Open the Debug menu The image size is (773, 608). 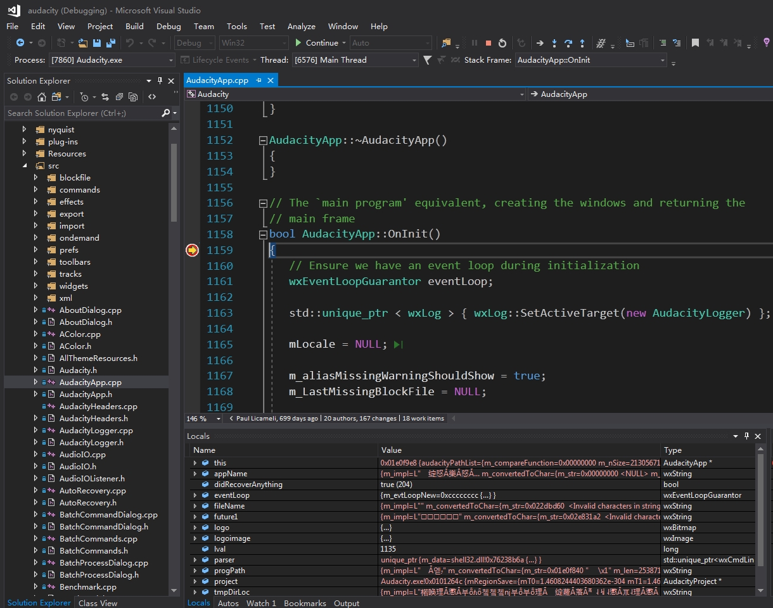click(169, 26)
